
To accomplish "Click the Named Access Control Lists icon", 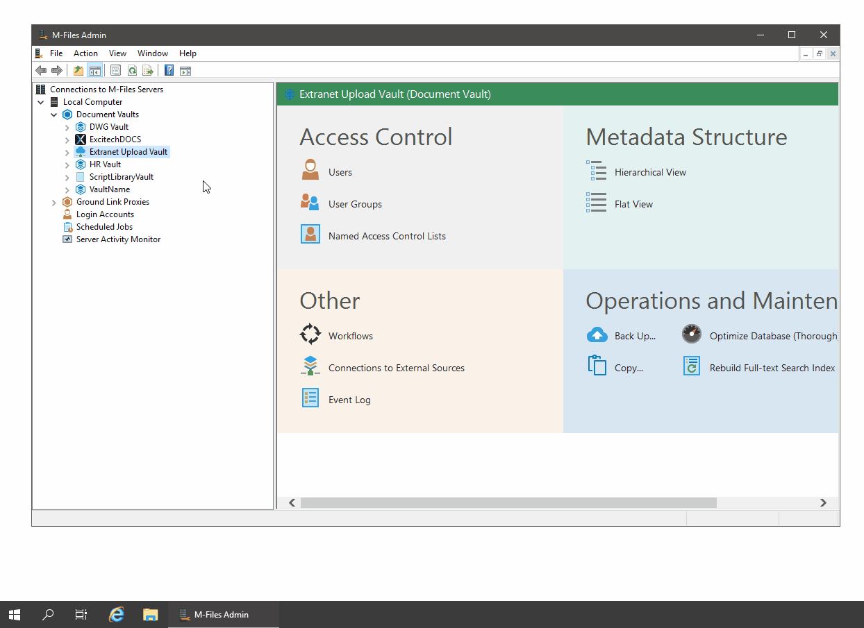I will click(310, 234).
